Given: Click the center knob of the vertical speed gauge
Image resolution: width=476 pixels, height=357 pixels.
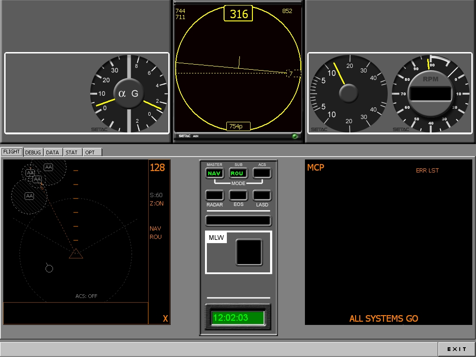Looking at the screenshot, I should click(349, 93).
